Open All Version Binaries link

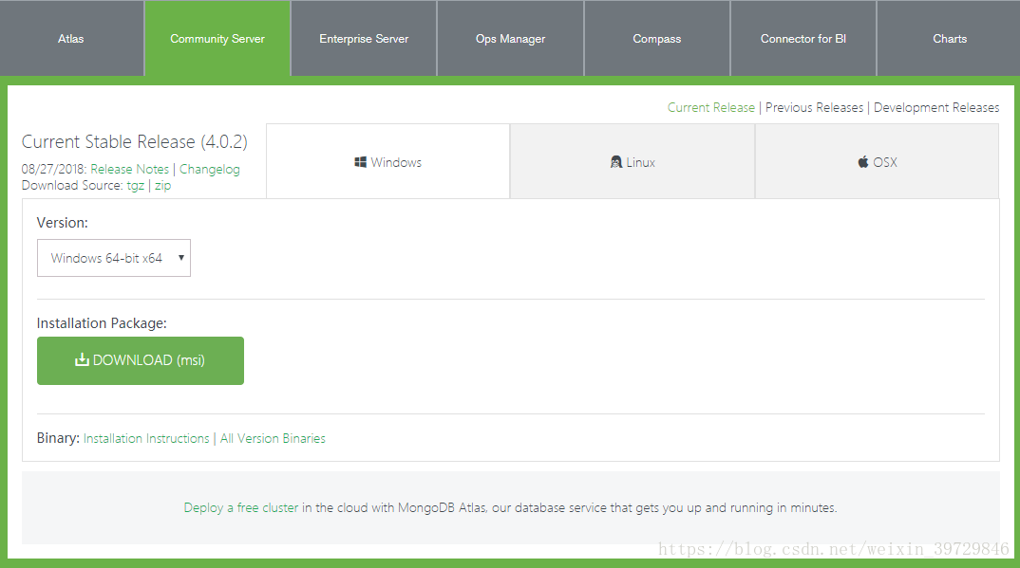coord(273,439)
